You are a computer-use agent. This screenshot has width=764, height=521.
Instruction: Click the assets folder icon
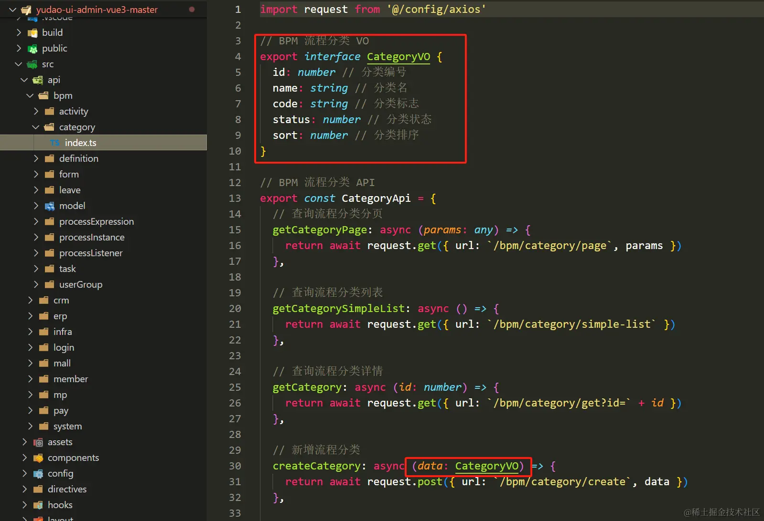pos(38,442)
